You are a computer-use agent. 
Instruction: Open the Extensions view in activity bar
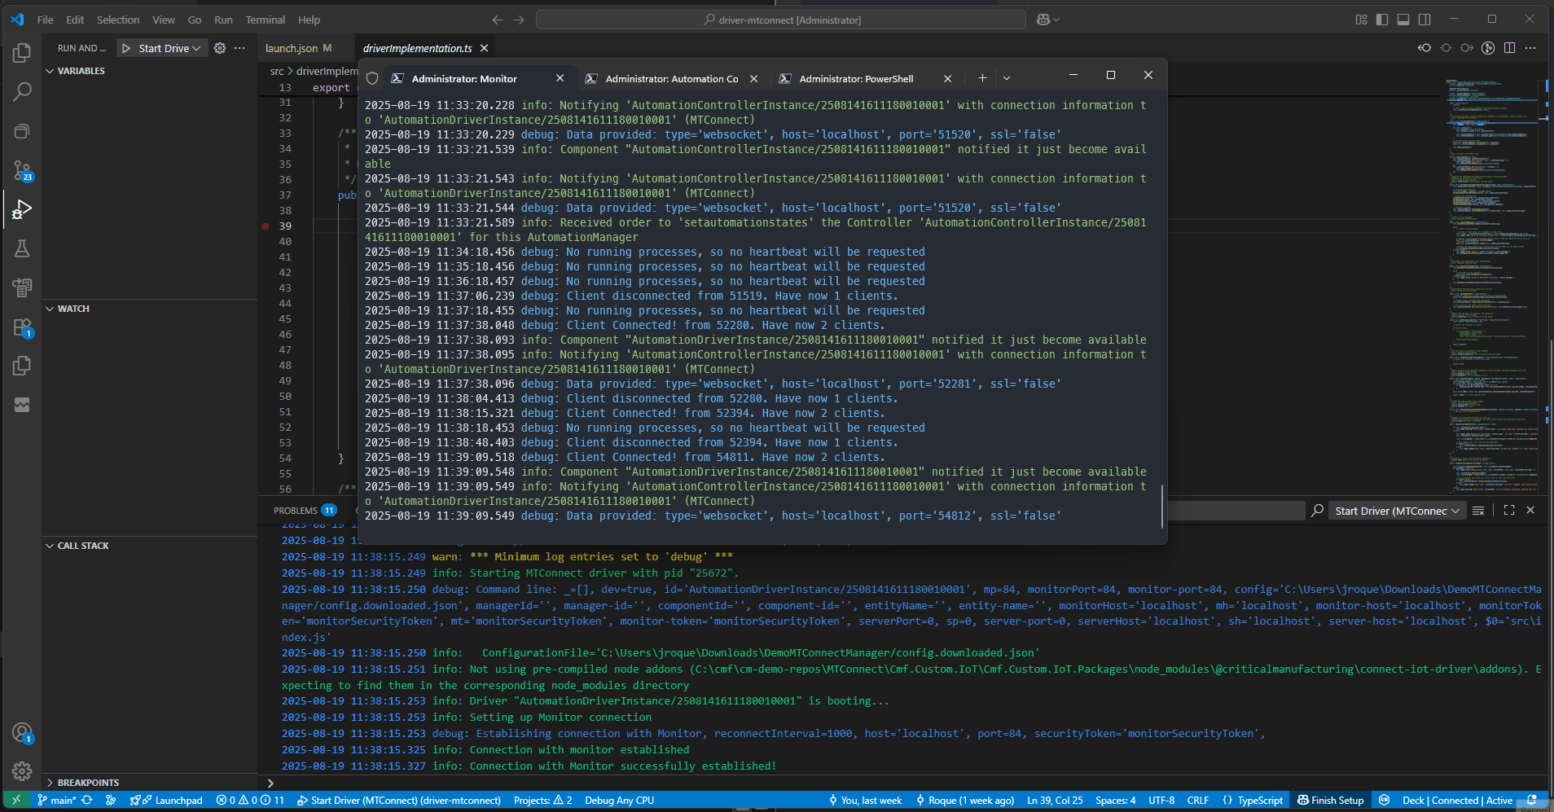click(x=22, y=327)
